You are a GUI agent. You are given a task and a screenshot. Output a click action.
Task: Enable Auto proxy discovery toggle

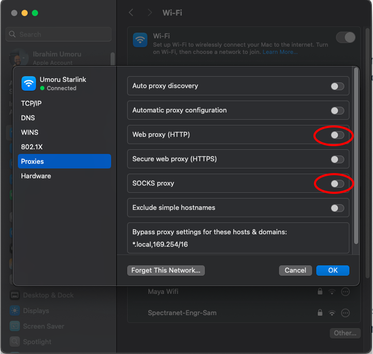pyautogui.click(x=337, y=86)
